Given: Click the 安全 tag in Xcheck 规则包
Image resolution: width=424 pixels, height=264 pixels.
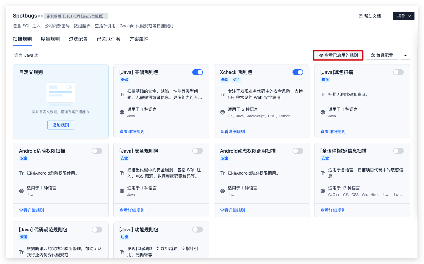Looking at the screenshot, I should (x=236, y=80).
